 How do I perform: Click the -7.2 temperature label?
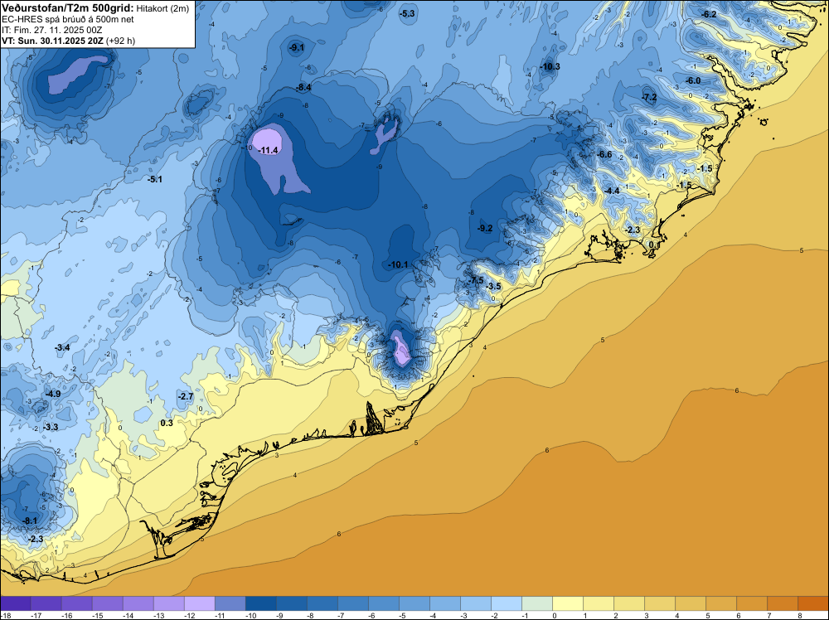649,97
